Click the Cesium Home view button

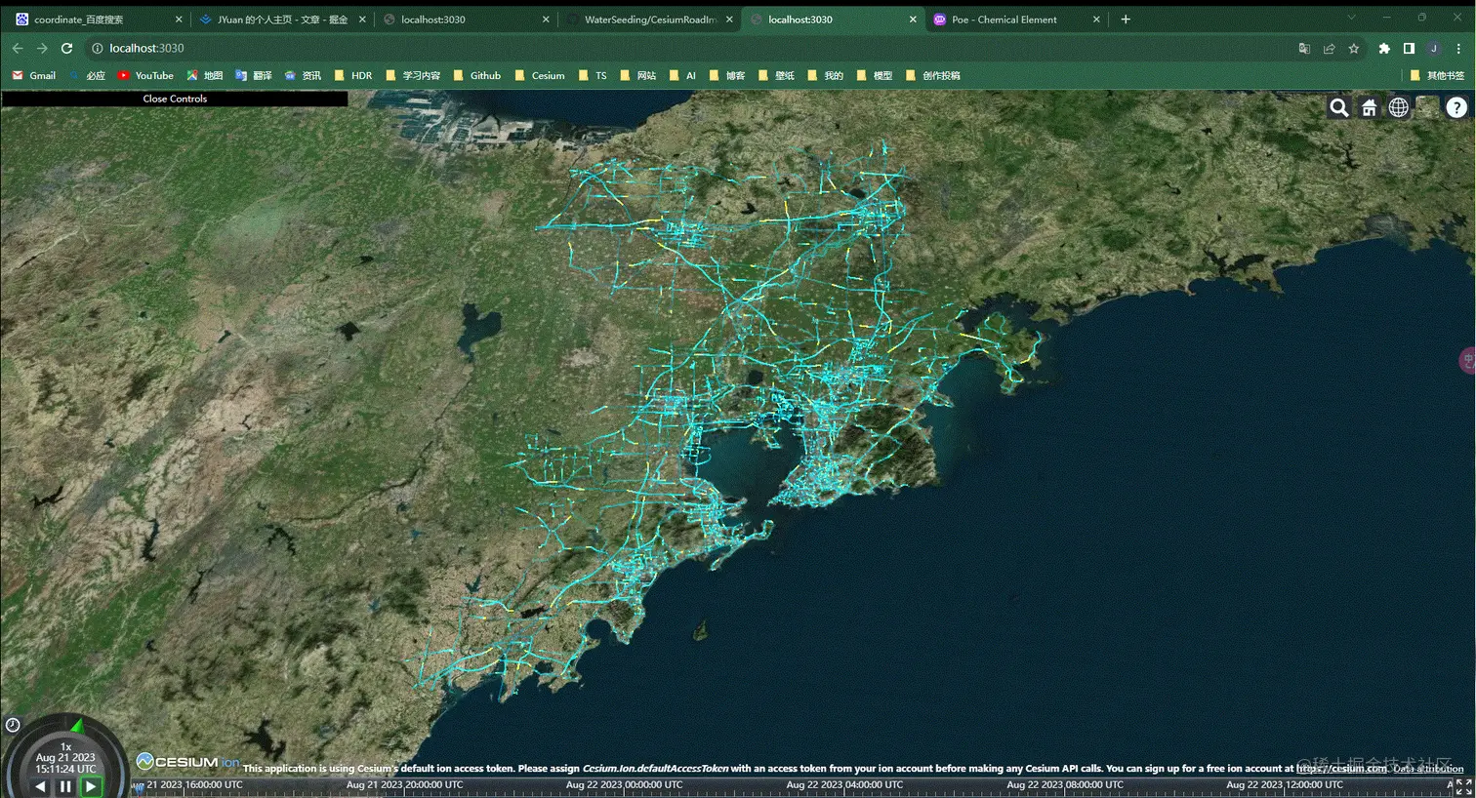tap(1369, 108)
